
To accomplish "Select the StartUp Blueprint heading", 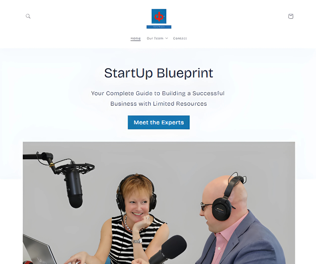I will (x=159, y=73).
